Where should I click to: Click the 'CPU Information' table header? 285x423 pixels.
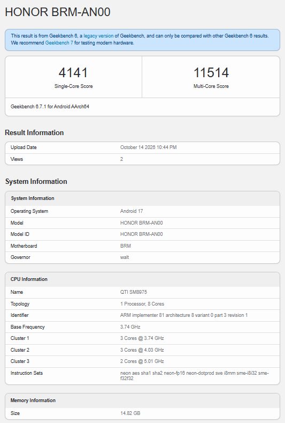[x=29, y=279]
